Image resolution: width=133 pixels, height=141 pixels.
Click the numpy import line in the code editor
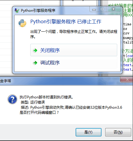coord(128,38)
